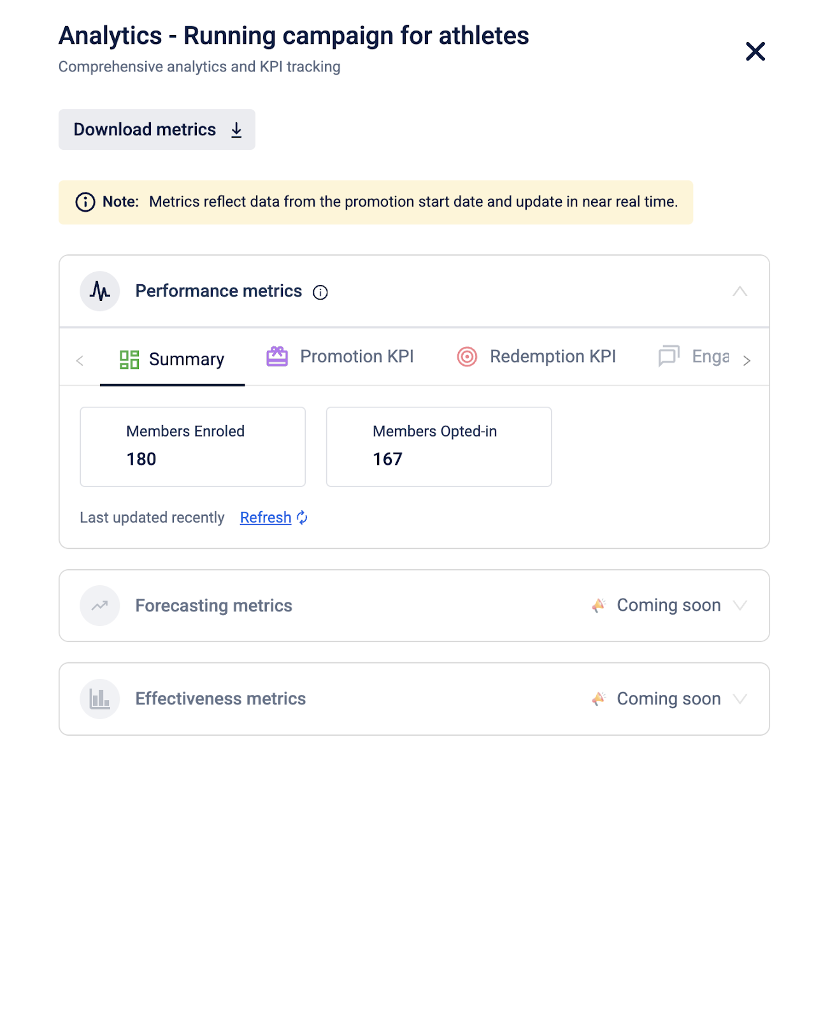Click the Promotion KPI gift icon

277,356
